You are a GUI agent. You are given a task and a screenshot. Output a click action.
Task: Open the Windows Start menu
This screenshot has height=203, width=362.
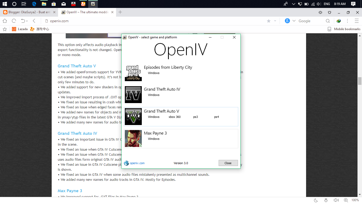pyautogui.click(x=5, y=4)
